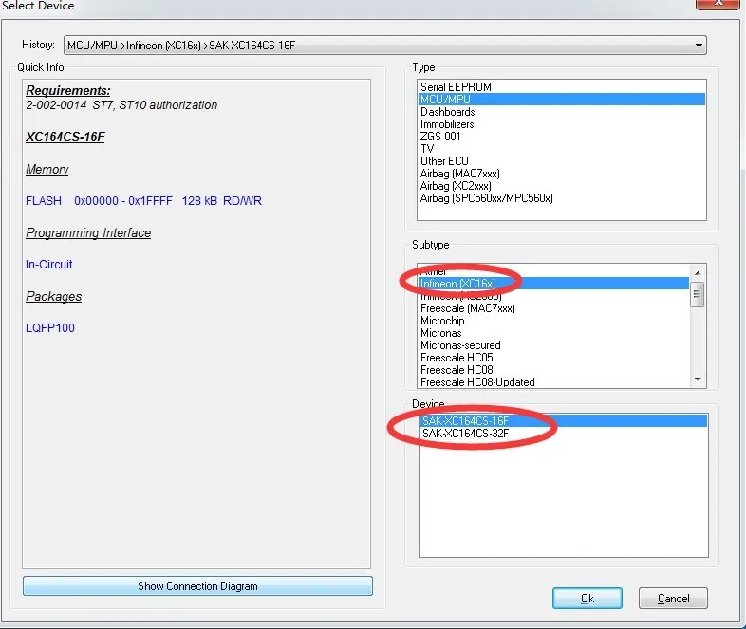Select device SAK-XC164CS-32F

point(564,434)
